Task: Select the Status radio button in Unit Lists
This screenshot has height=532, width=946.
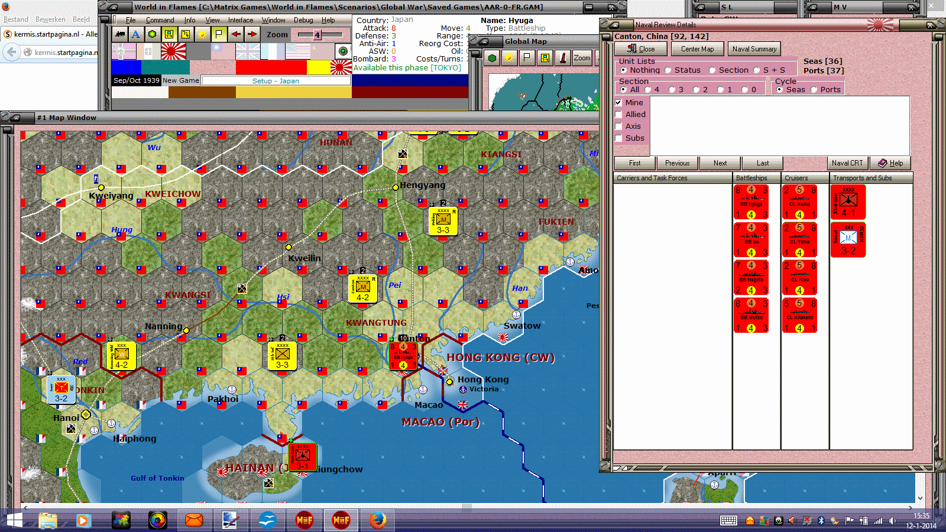Action: 668,70
